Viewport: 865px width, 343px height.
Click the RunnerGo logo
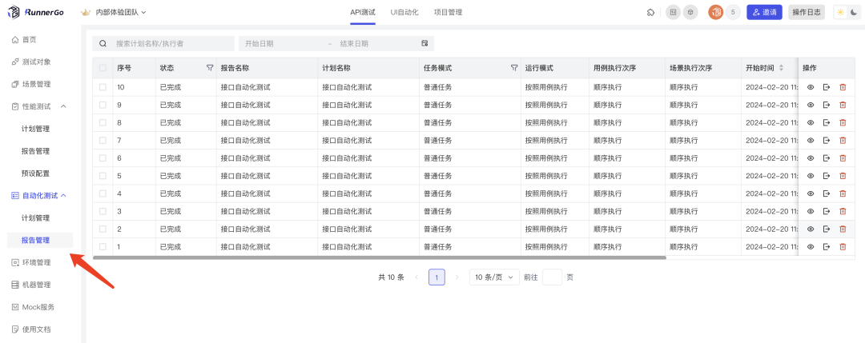tap(36, 12)
